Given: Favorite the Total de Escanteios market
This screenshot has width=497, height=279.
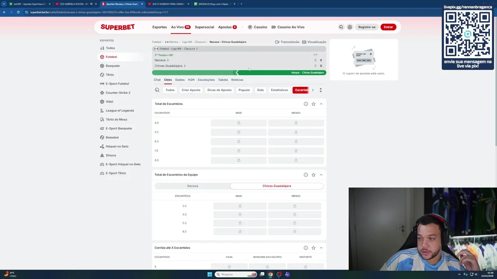Looking at the screenshot, I should [x=313, y=104].
